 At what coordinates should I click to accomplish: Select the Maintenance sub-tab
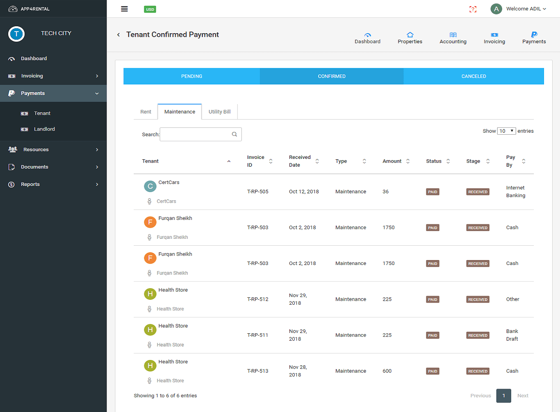(x=180, y=112)
